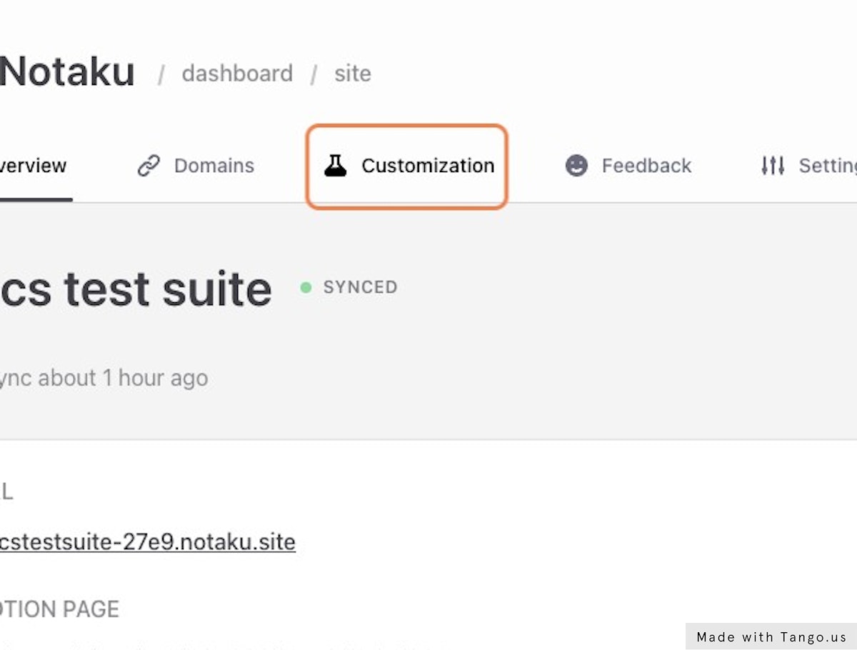Switch to the Overview tab
Viewport: 857px width, 650px height.
pos(34,166)
